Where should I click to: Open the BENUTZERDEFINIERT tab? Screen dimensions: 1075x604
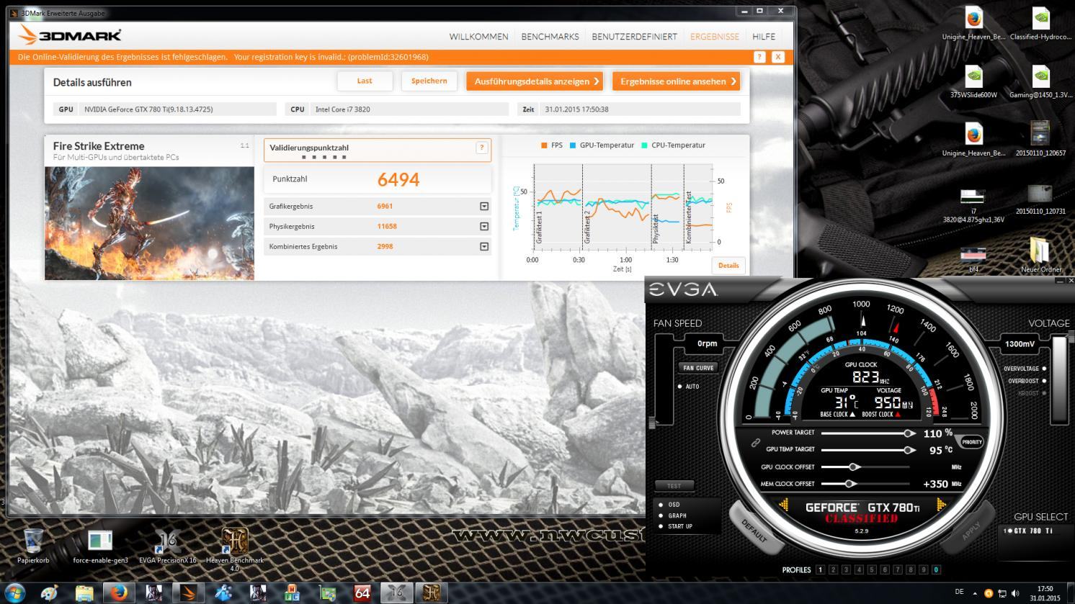(634, 37)
